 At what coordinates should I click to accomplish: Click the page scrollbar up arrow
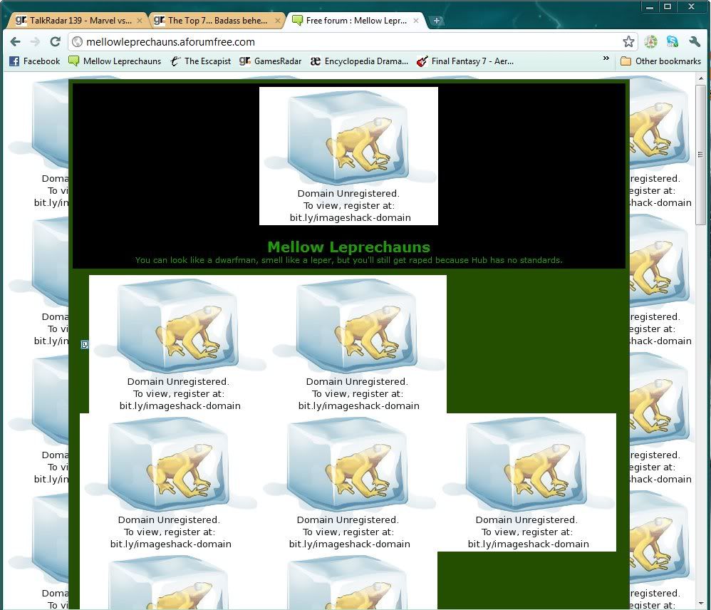point(701,78)
